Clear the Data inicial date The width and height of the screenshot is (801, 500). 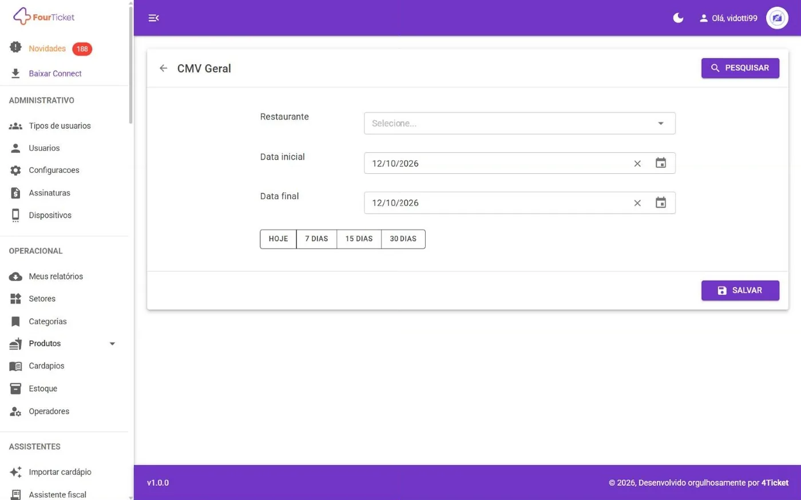click(637, 164)
